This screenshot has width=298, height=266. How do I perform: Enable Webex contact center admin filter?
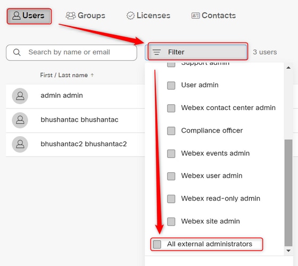(x=171, y=108)
